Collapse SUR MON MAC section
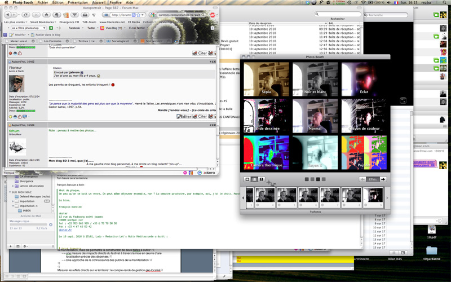Screen dimensions: 451x282 click(x=10, y=192)
